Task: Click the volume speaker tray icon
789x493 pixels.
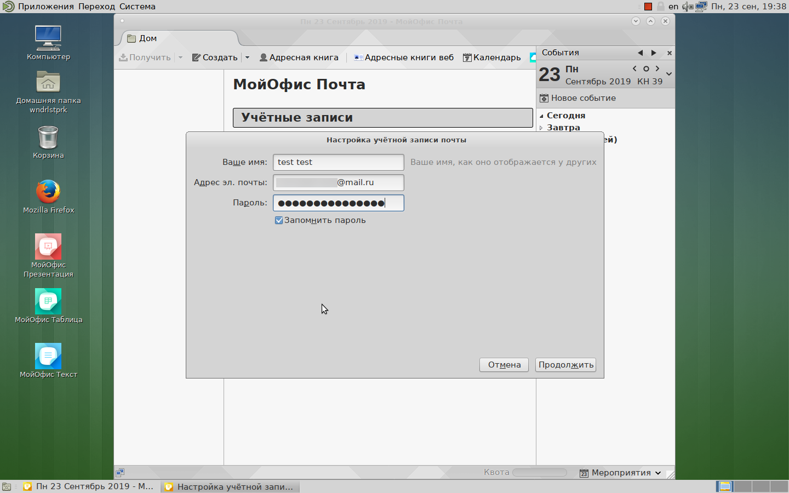Action: [687, 7]
